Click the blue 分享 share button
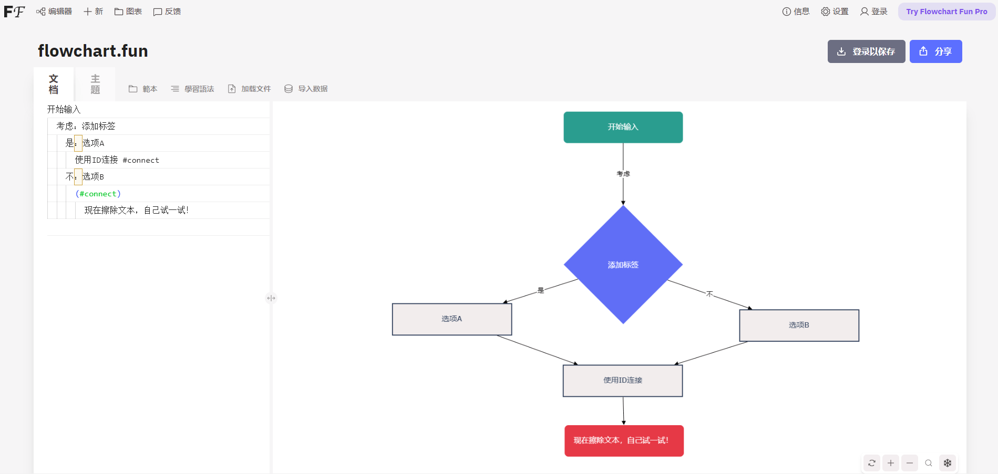The image size is (998, 474). coord(935,51)
